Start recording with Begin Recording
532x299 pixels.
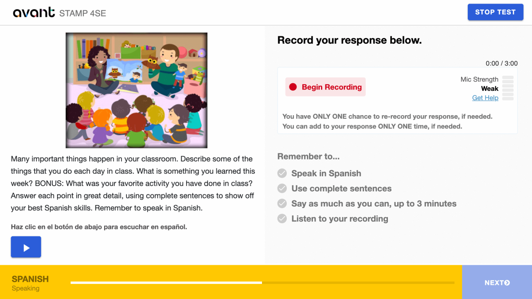click(325, 87)
